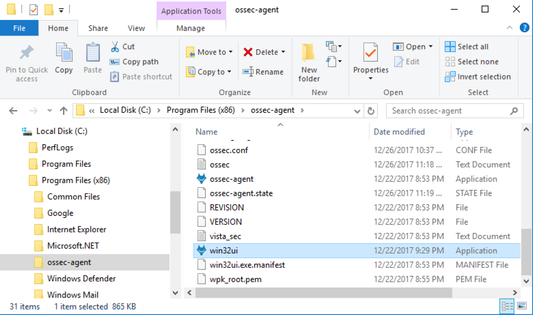Expand the Move to dropdown
Image resolution: width=533 pixels, height=315 pixels.
coord(230,52)
